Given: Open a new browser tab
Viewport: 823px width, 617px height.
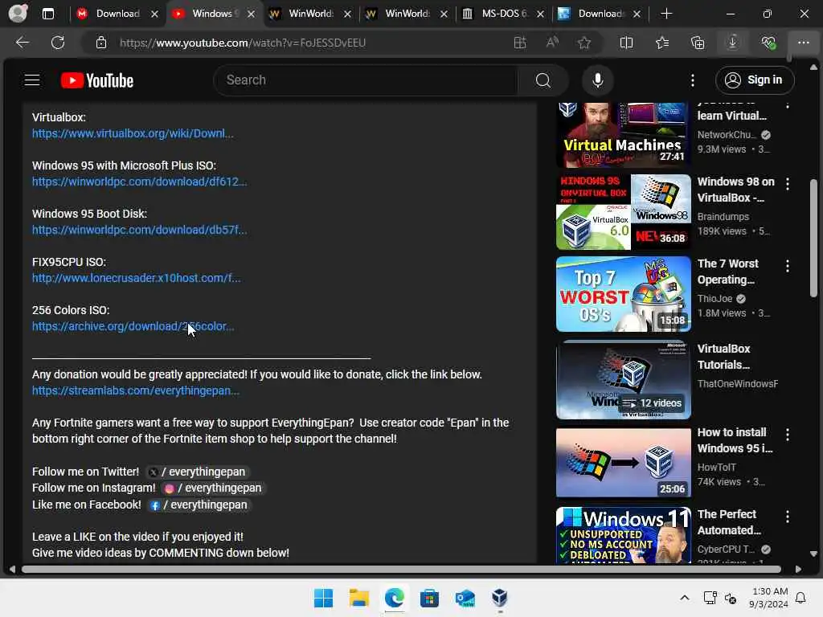Looking at the screenshot, I should [666, 14].
